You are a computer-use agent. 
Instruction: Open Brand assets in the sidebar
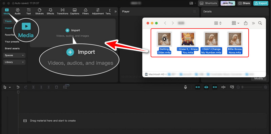click(x=12, y=48)
